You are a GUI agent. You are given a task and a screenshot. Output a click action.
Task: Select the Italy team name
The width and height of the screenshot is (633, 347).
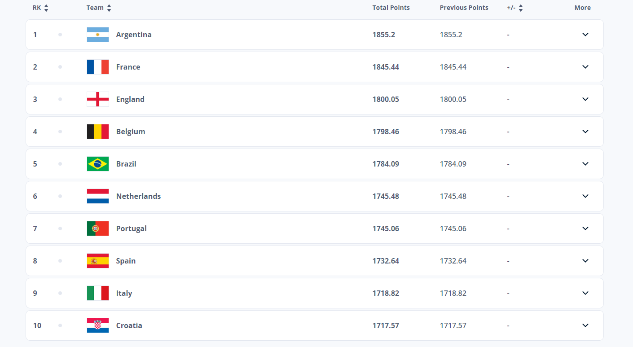pyautogui.click(x=124, y=293)
